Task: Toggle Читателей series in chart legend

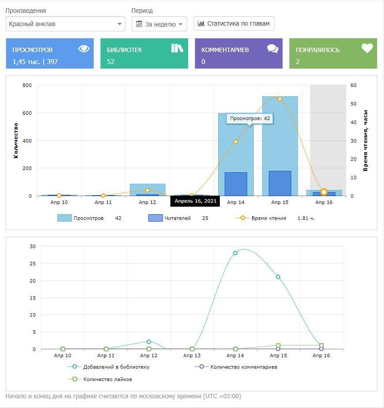Action: click(177, 218)
